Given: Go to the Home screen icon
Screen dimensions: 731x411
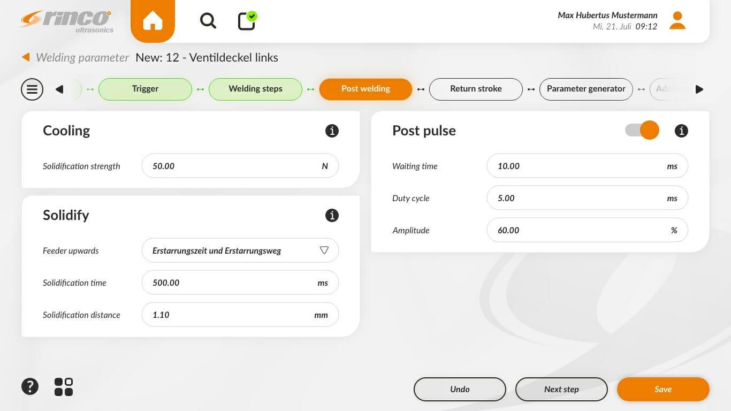Looking at the screenshot, I should pos(153,21).
